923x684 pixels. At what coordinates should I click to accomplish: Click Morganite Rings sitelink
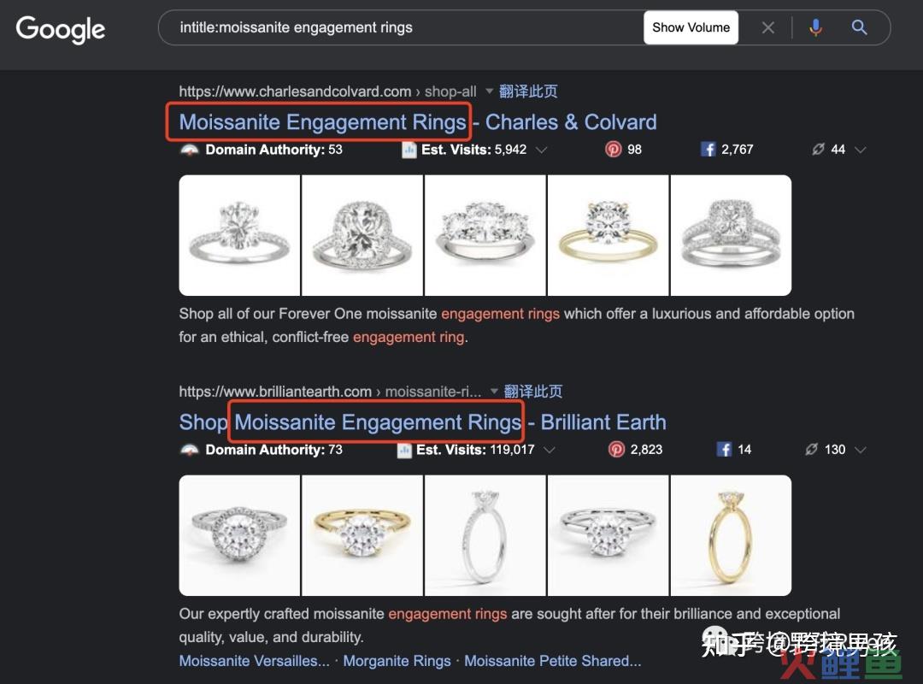(397, 661)
